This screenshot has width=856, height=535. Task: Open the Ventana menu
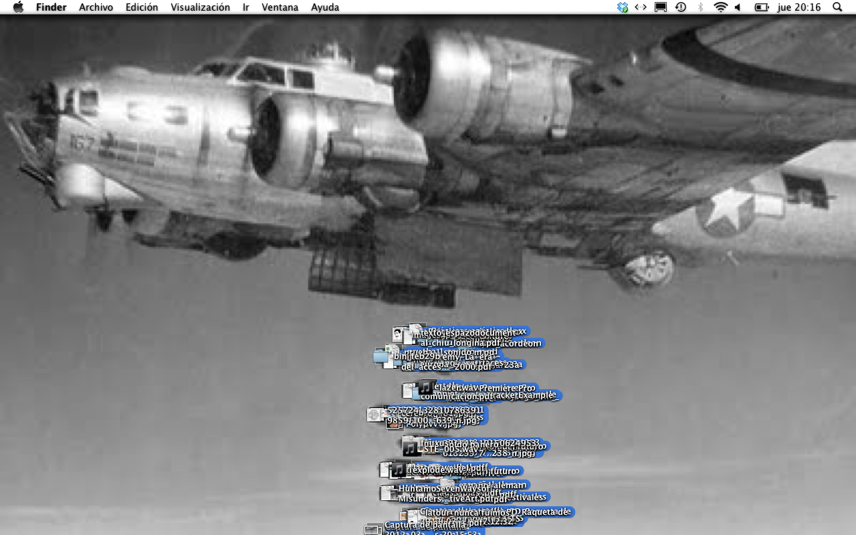(x=280, y=7)
